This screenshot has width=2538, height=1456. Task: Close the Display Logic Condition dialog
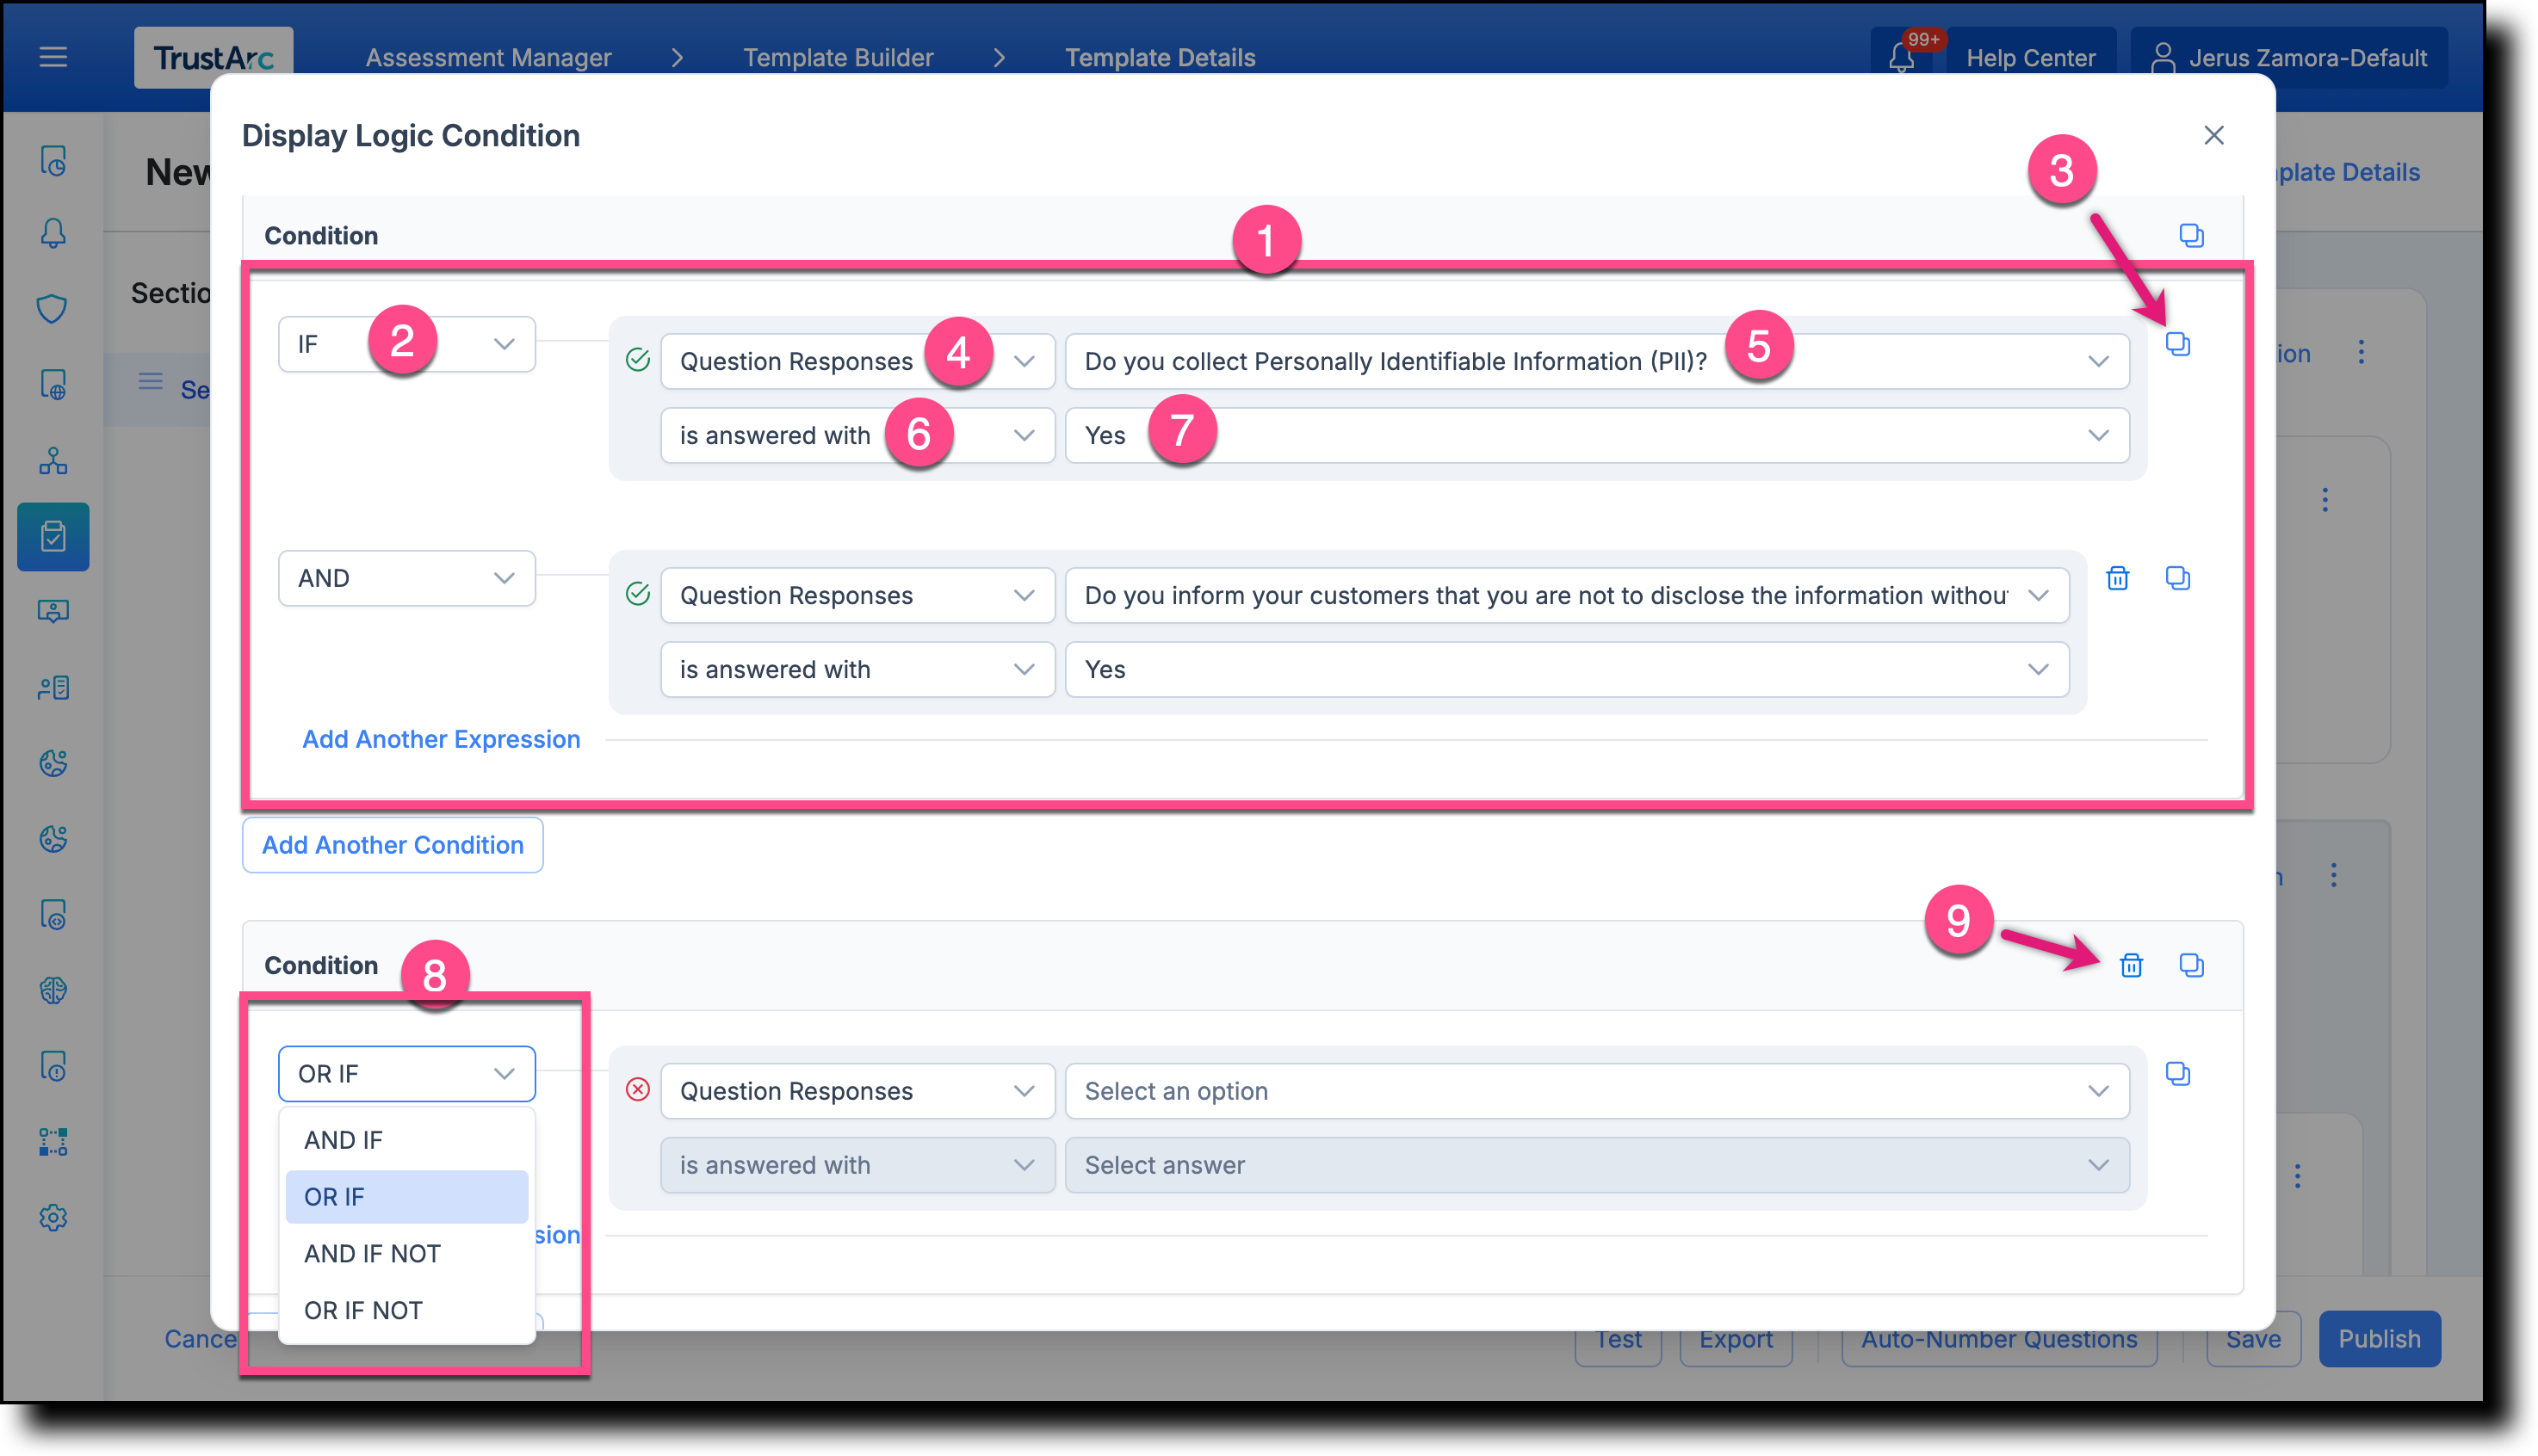pos(2213,135)
